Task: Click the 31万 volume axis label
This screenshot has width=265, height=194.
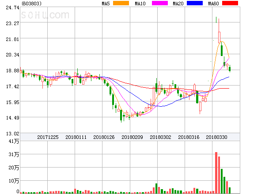Action: [14, 154]
